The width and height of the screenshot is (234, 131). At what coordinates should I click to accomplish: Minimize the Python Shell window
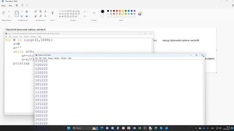[x=191, y=55]
